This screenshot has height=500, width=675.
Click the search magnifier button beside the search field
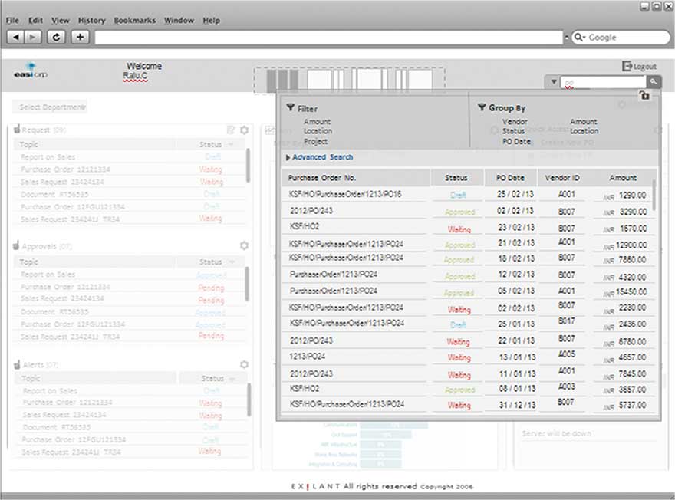click(652, 81)
